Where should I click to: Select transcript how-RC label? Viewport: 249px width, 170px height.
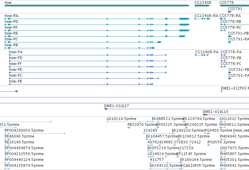pos(11,39)
